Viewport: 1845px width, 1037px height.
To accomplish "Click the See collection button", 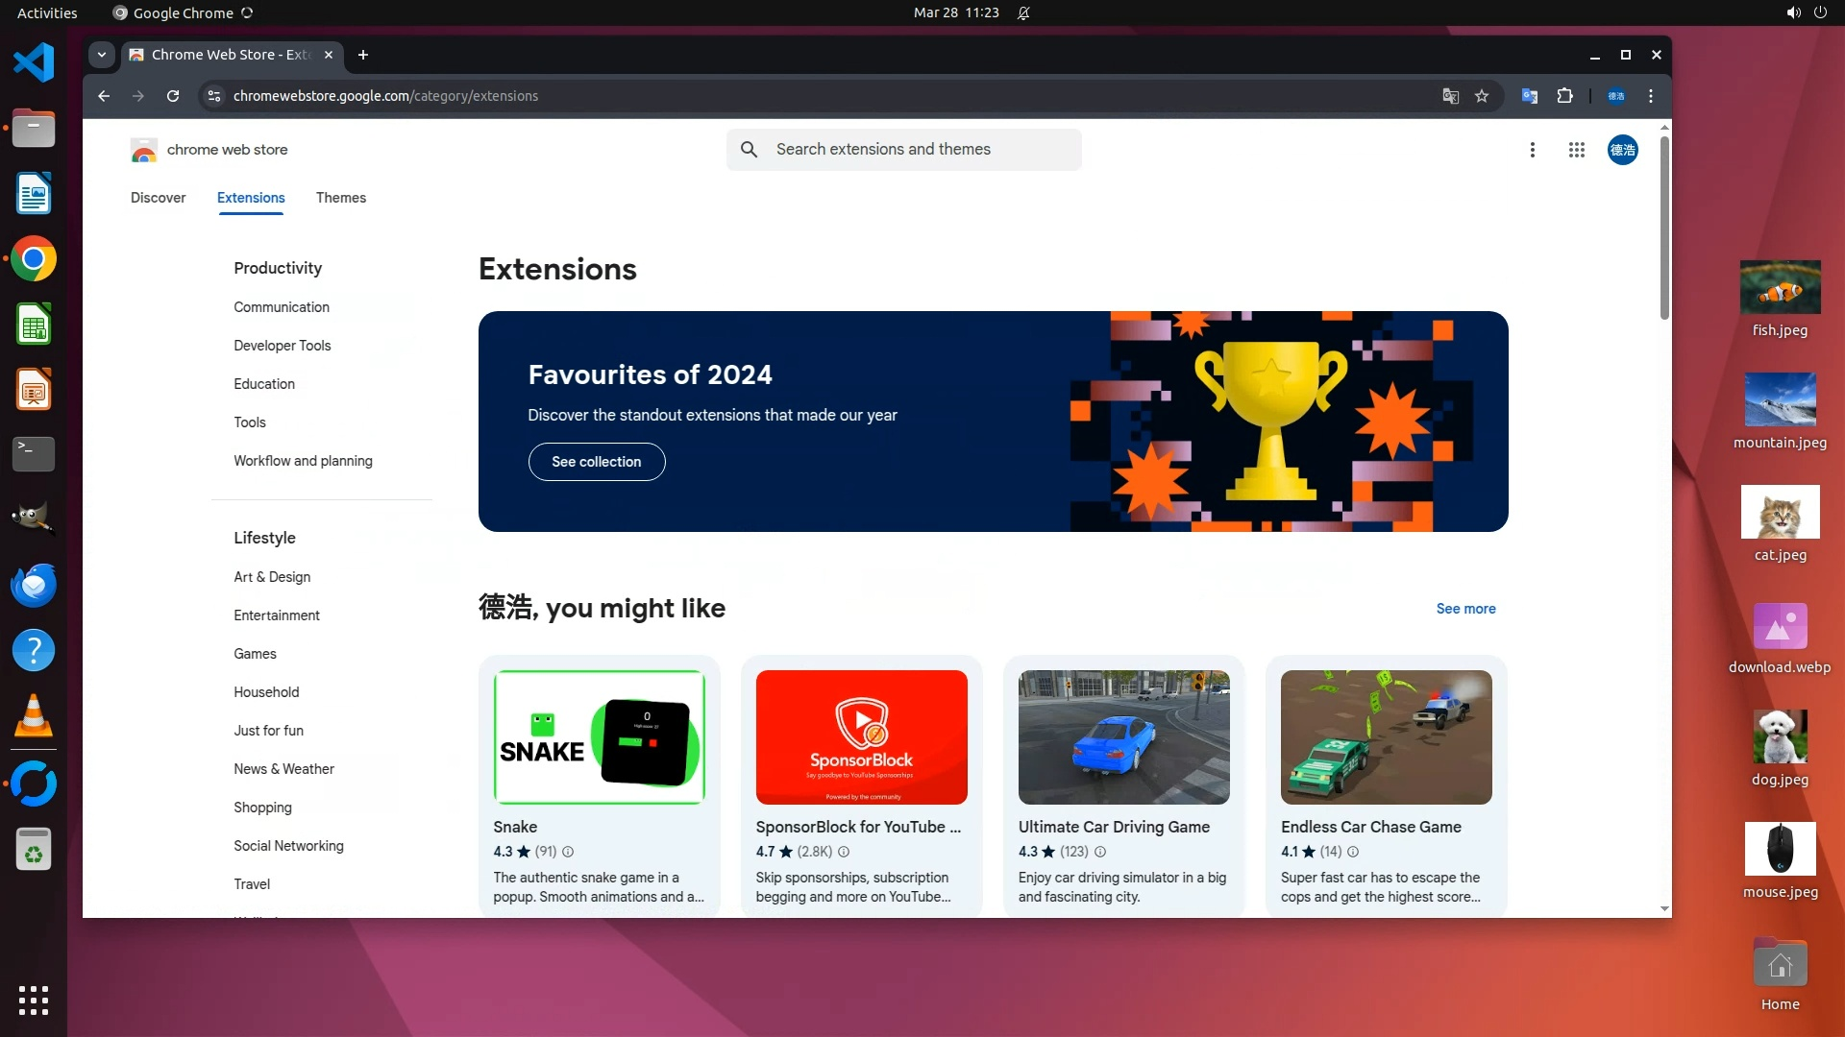I will point(596,462).
